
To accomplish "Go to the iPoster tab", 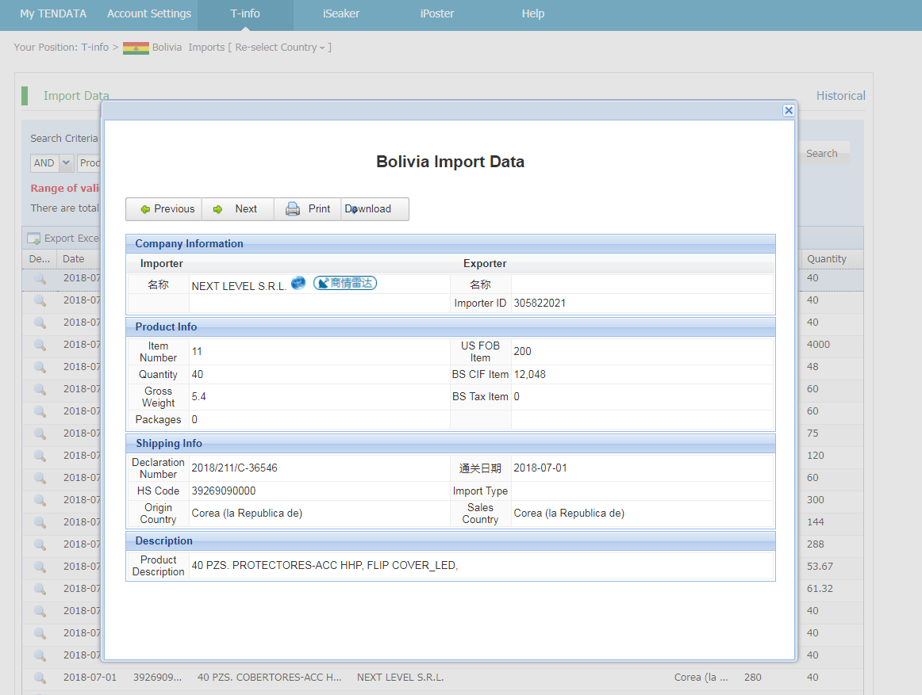I will (x=437, y=13).
